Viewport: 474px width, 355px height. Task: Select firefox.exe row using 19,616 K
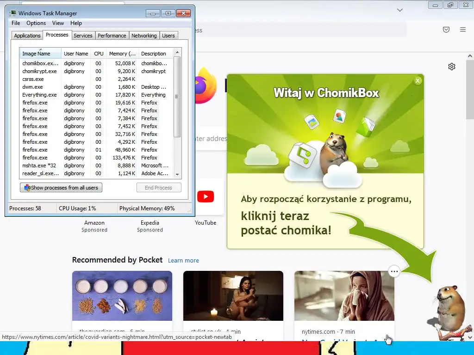[97, 103]
